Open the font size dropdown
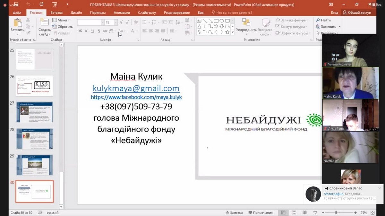 click(x=116, y=22)
